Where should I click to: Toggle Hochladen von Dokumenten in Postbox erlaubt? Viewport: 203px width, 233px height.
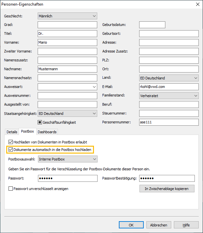click(x=11, y=142)
